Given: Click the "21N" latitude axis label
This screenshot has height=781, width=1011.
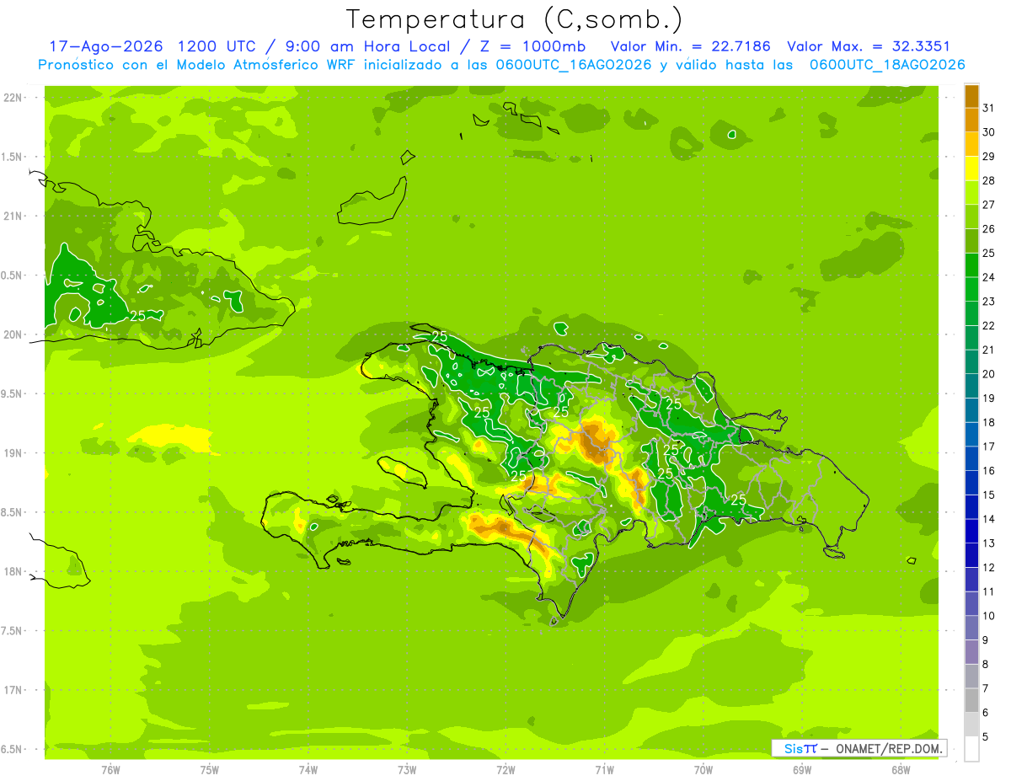Looking at the screenshot, I should [x=13, y=217].
